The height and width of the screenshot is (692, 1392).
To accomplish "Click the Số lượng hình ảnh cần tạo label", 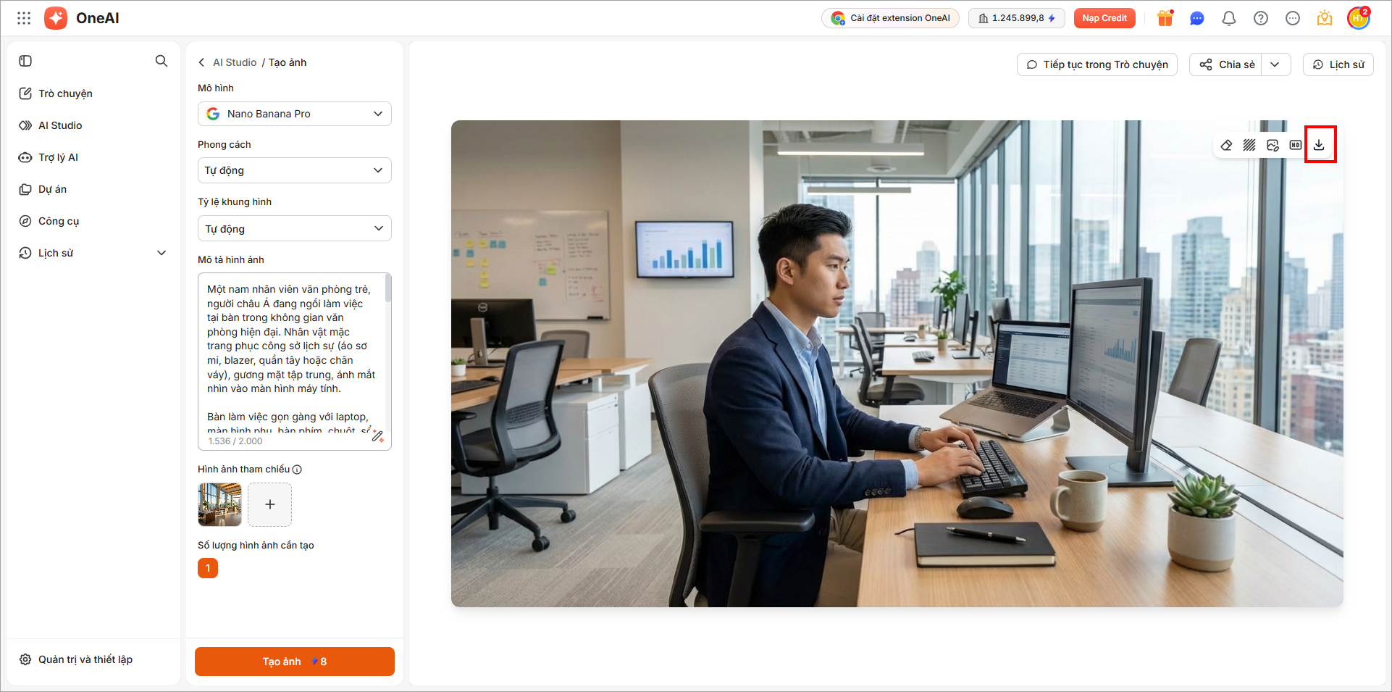I will pyautogui.click(x=256, y=545).
